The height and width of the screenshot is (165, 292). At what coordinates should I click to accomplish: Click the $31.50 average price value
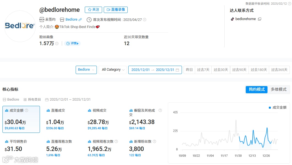pyautogui.click(x=13, y=149)
